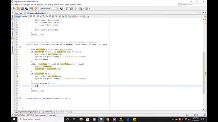The height and width of the screenshot is (122, 218).
Task: Click the Stop Macro Recording icon
Action: tap(80, 17)
